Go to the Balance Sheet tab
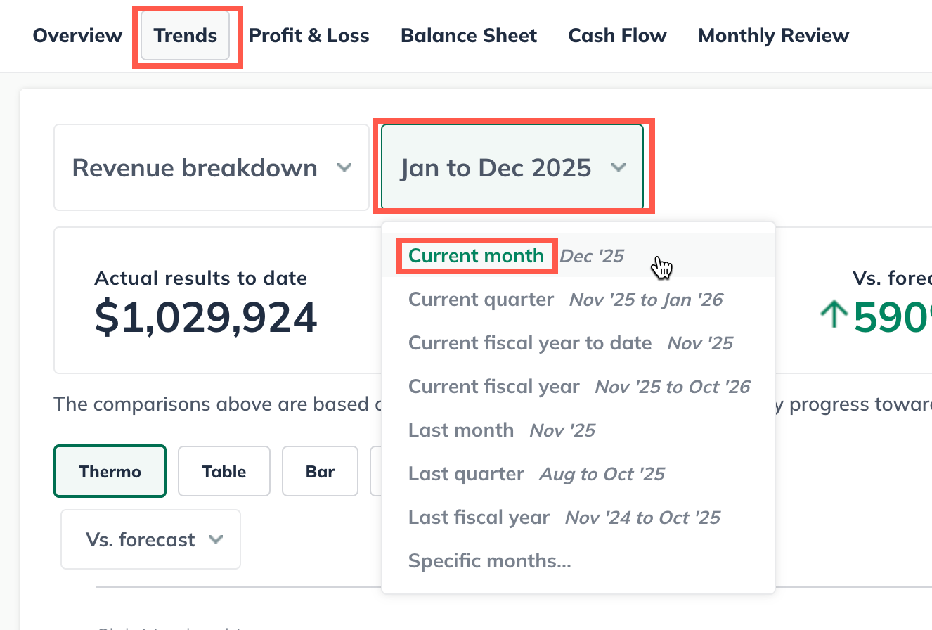The width and height of the screenshot is (932, 630). click(x=469, y=36)
